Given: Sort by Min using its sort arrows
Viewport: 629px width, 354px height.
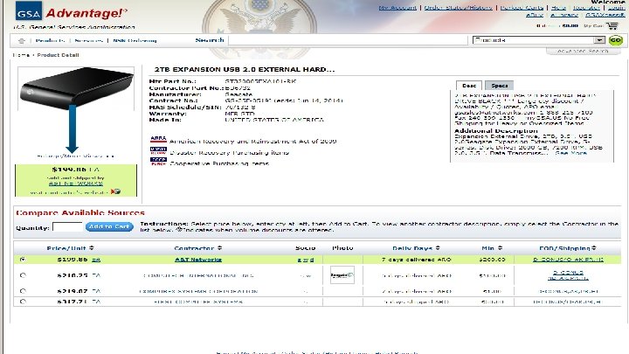Looking at the screenshot, I should point(500,248).
